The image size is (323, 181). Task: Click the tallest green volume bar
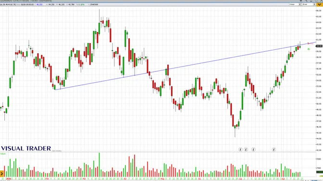point(99,165)
